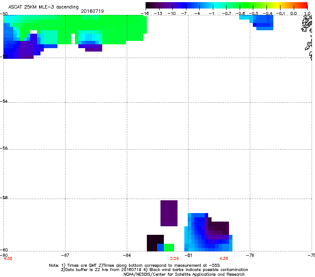Image resolution: width=315 pixels, height=277 pixels.
Task: Pick the yellow section of the color bar
Action: (x=278, y=6)
